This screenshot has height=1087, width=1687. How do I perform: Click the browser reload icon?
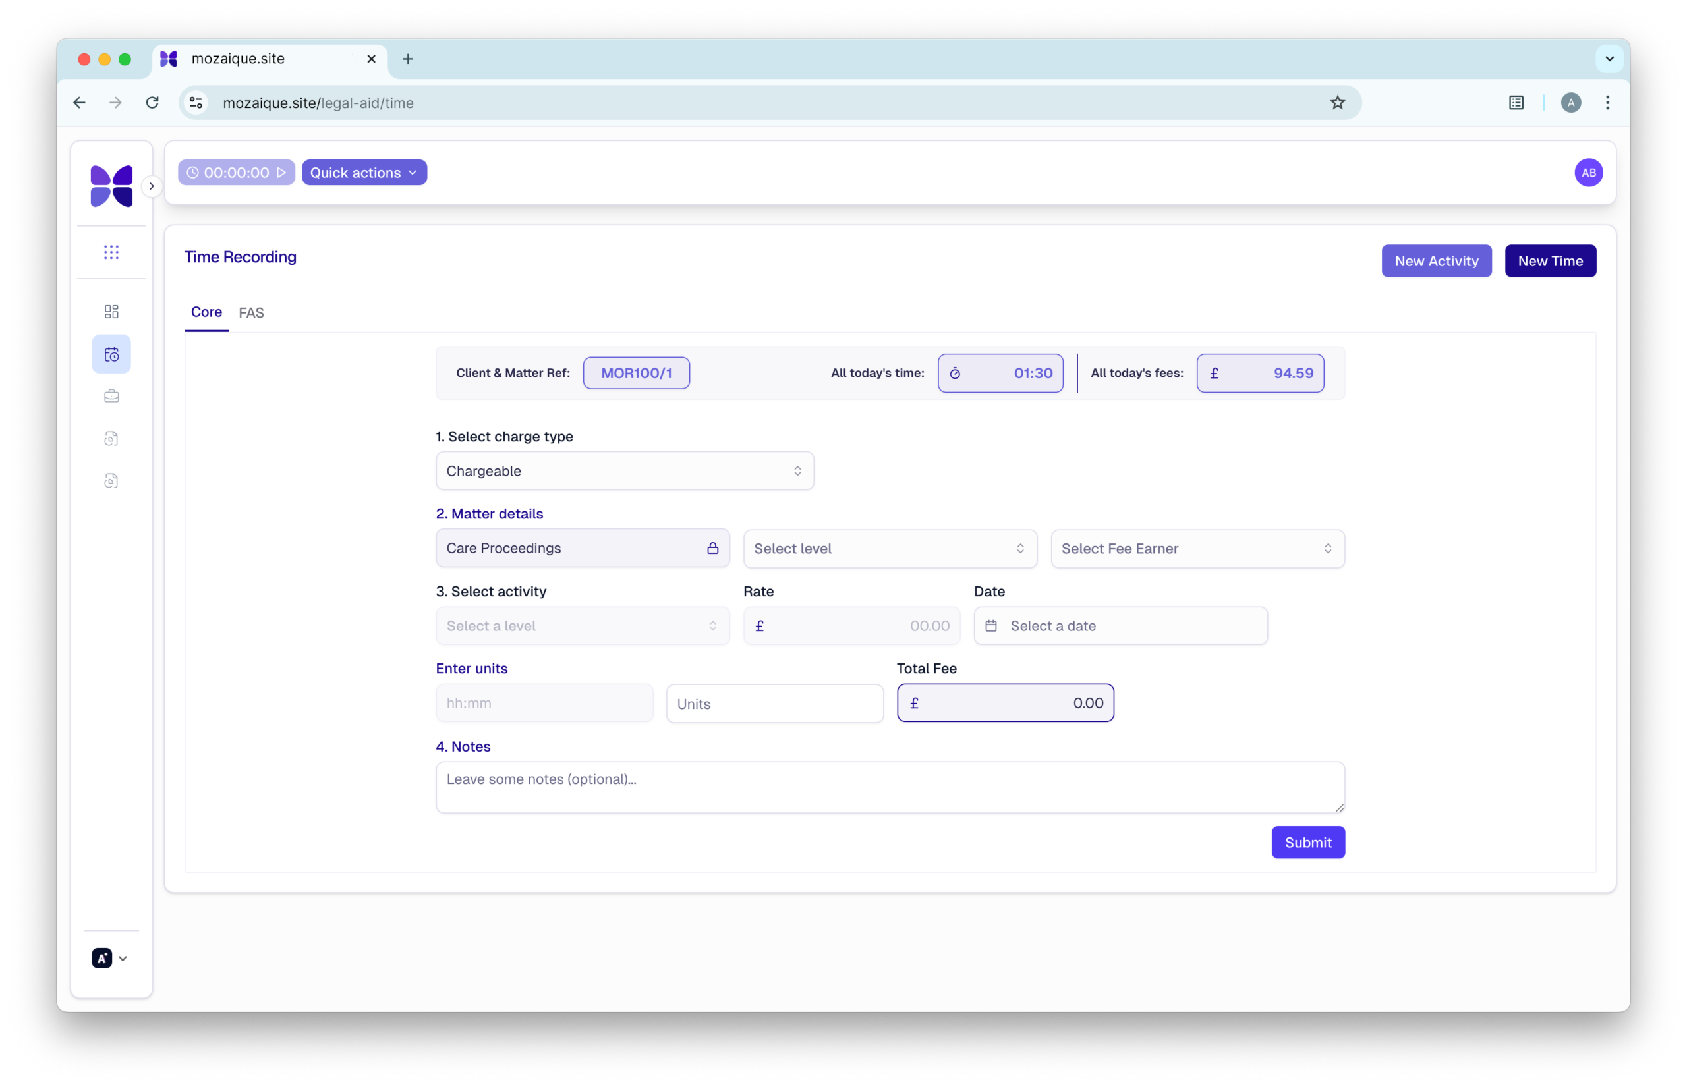152,103
